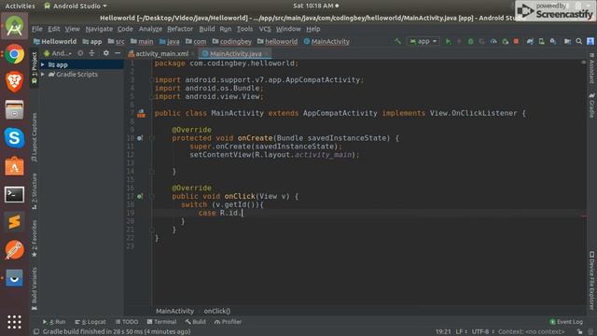Click the red Stop button in toolbar
Image resolution: width=597 pixels, height=336 pixels.
(516, 41)
